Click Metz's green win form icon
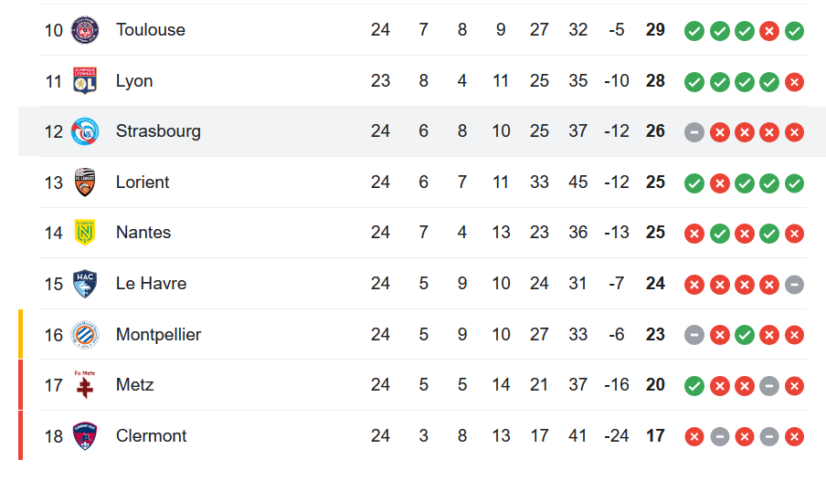 694,386
